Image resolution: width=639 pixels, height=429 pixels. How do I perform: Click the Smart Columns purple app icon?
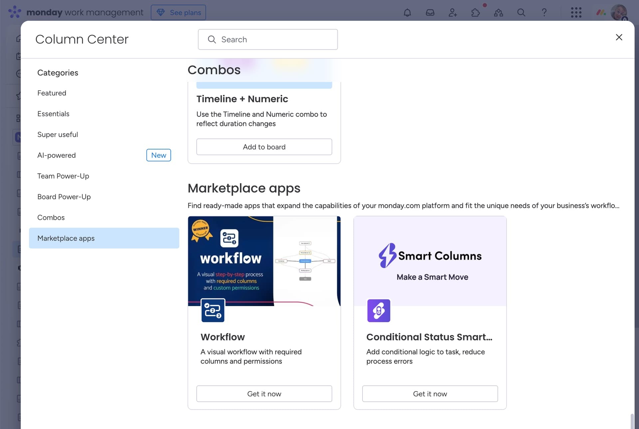pos(378,310)
